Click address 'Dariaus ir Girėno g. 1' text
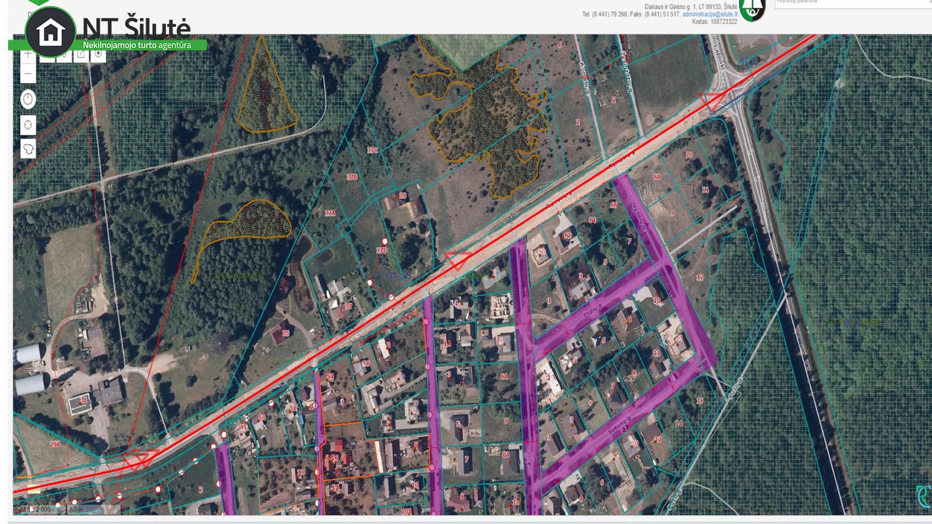The height and width of the screenshot is (524, 932). (670, 6)
